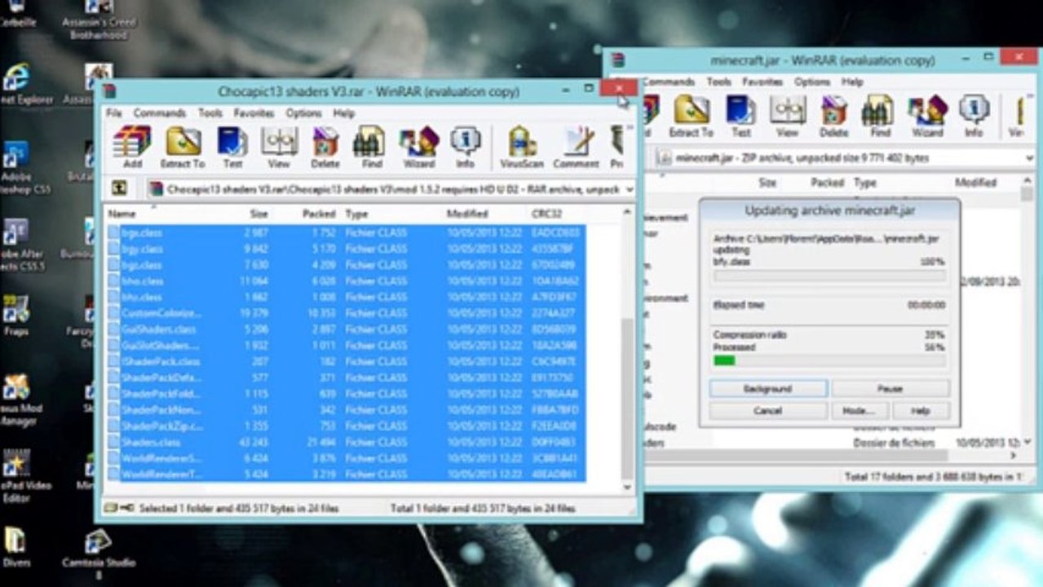The image size is (1043, 587).
Task: Select the bho.class file row
Action: click(x=347, y=281)
